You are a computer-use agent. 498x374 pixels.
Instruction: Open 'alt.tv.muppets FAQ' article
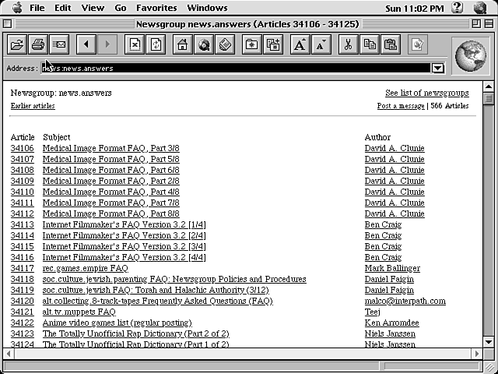tap(79, 312)
